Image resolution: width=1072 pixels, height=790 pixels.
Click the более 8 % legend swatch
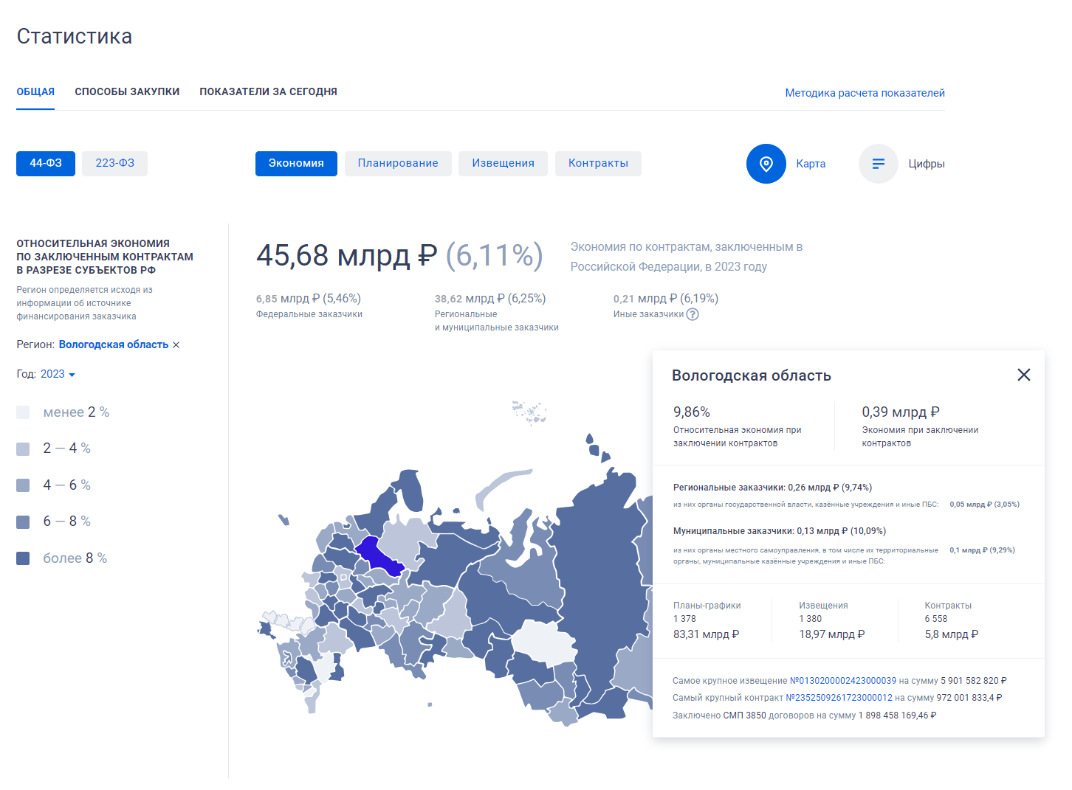[23, 558]
